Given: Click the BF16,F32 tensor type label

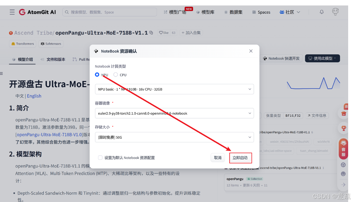Looking at the screenshot, I should point(293,115).
